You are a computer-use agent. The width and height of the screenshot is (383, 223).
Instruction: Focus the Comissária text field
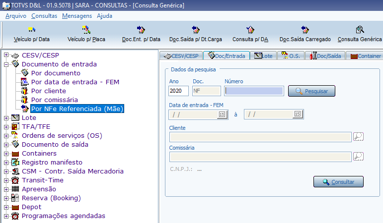tap(260, 157)
